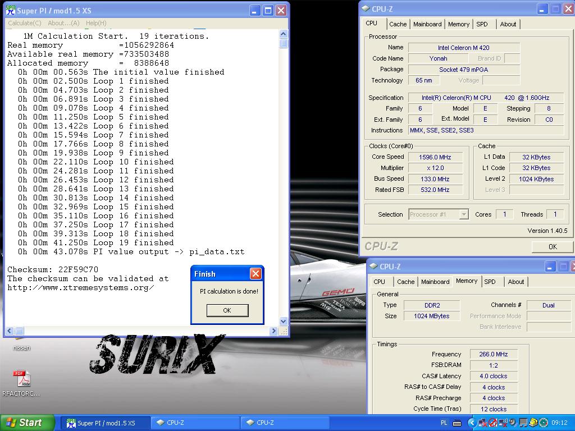Click the Super PI vertical scrollbar down arrow
575x431 pixels.
click(284, 321)
